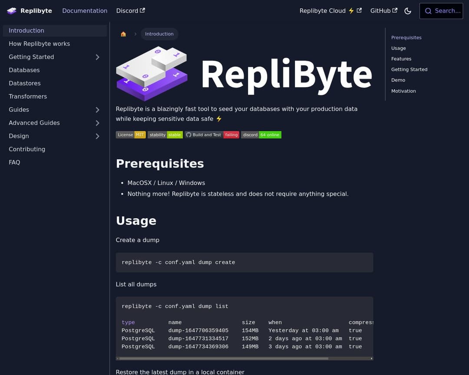Click the stability stable badge
Viewport: 469px width, 375px height.
[165, 135]
